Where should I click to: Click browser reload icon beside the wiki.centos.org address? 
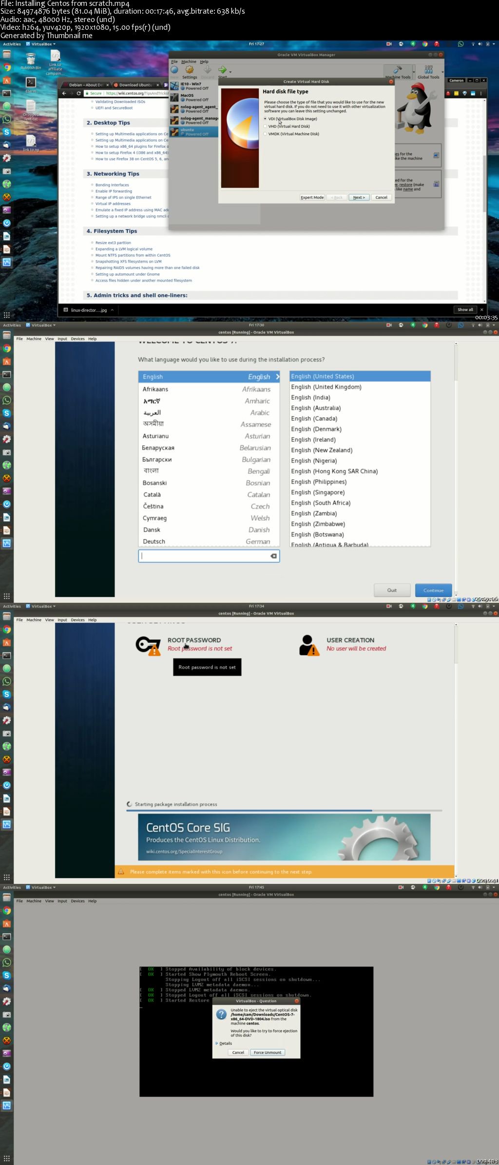click(x=78, y=93)
